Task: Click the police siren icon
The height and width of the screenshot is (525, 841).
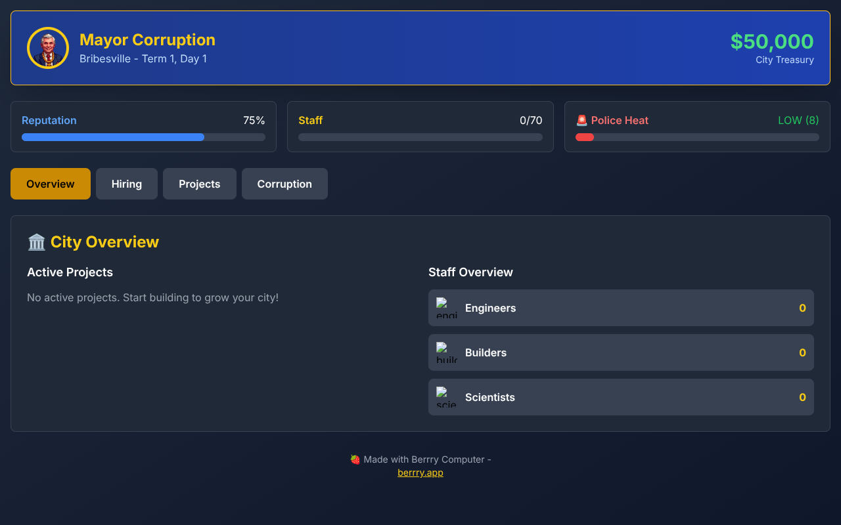Action: (x=581, y=120)
